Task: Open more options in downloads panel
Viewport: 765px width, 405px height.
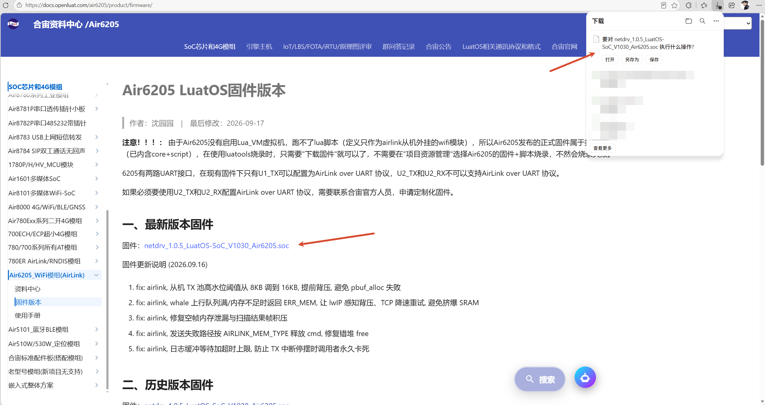Action: [716, 21]
